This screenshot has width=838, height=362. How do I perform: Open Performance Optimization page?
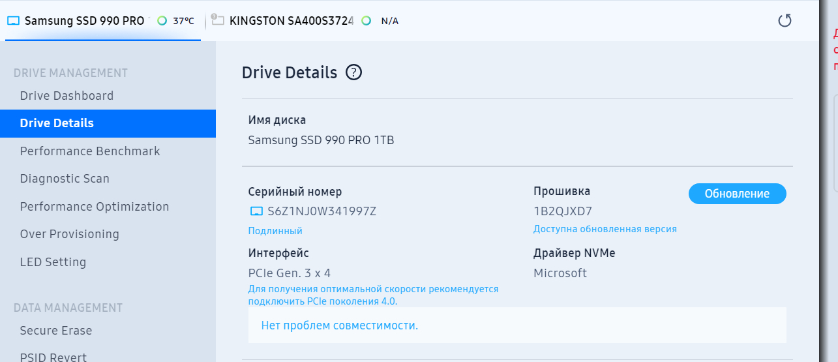point(95,207)
